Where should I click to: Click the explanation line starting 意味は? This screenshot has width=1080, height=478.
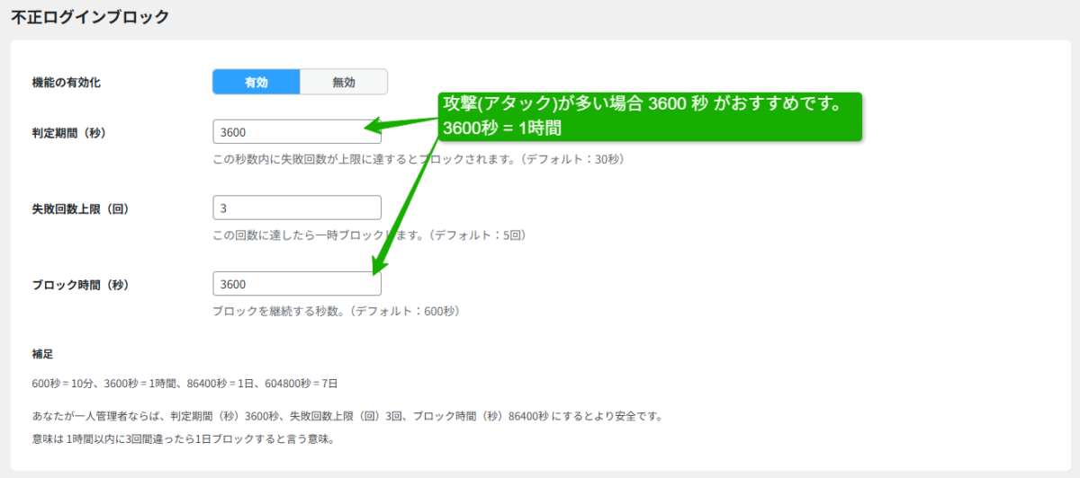point(183,440)
